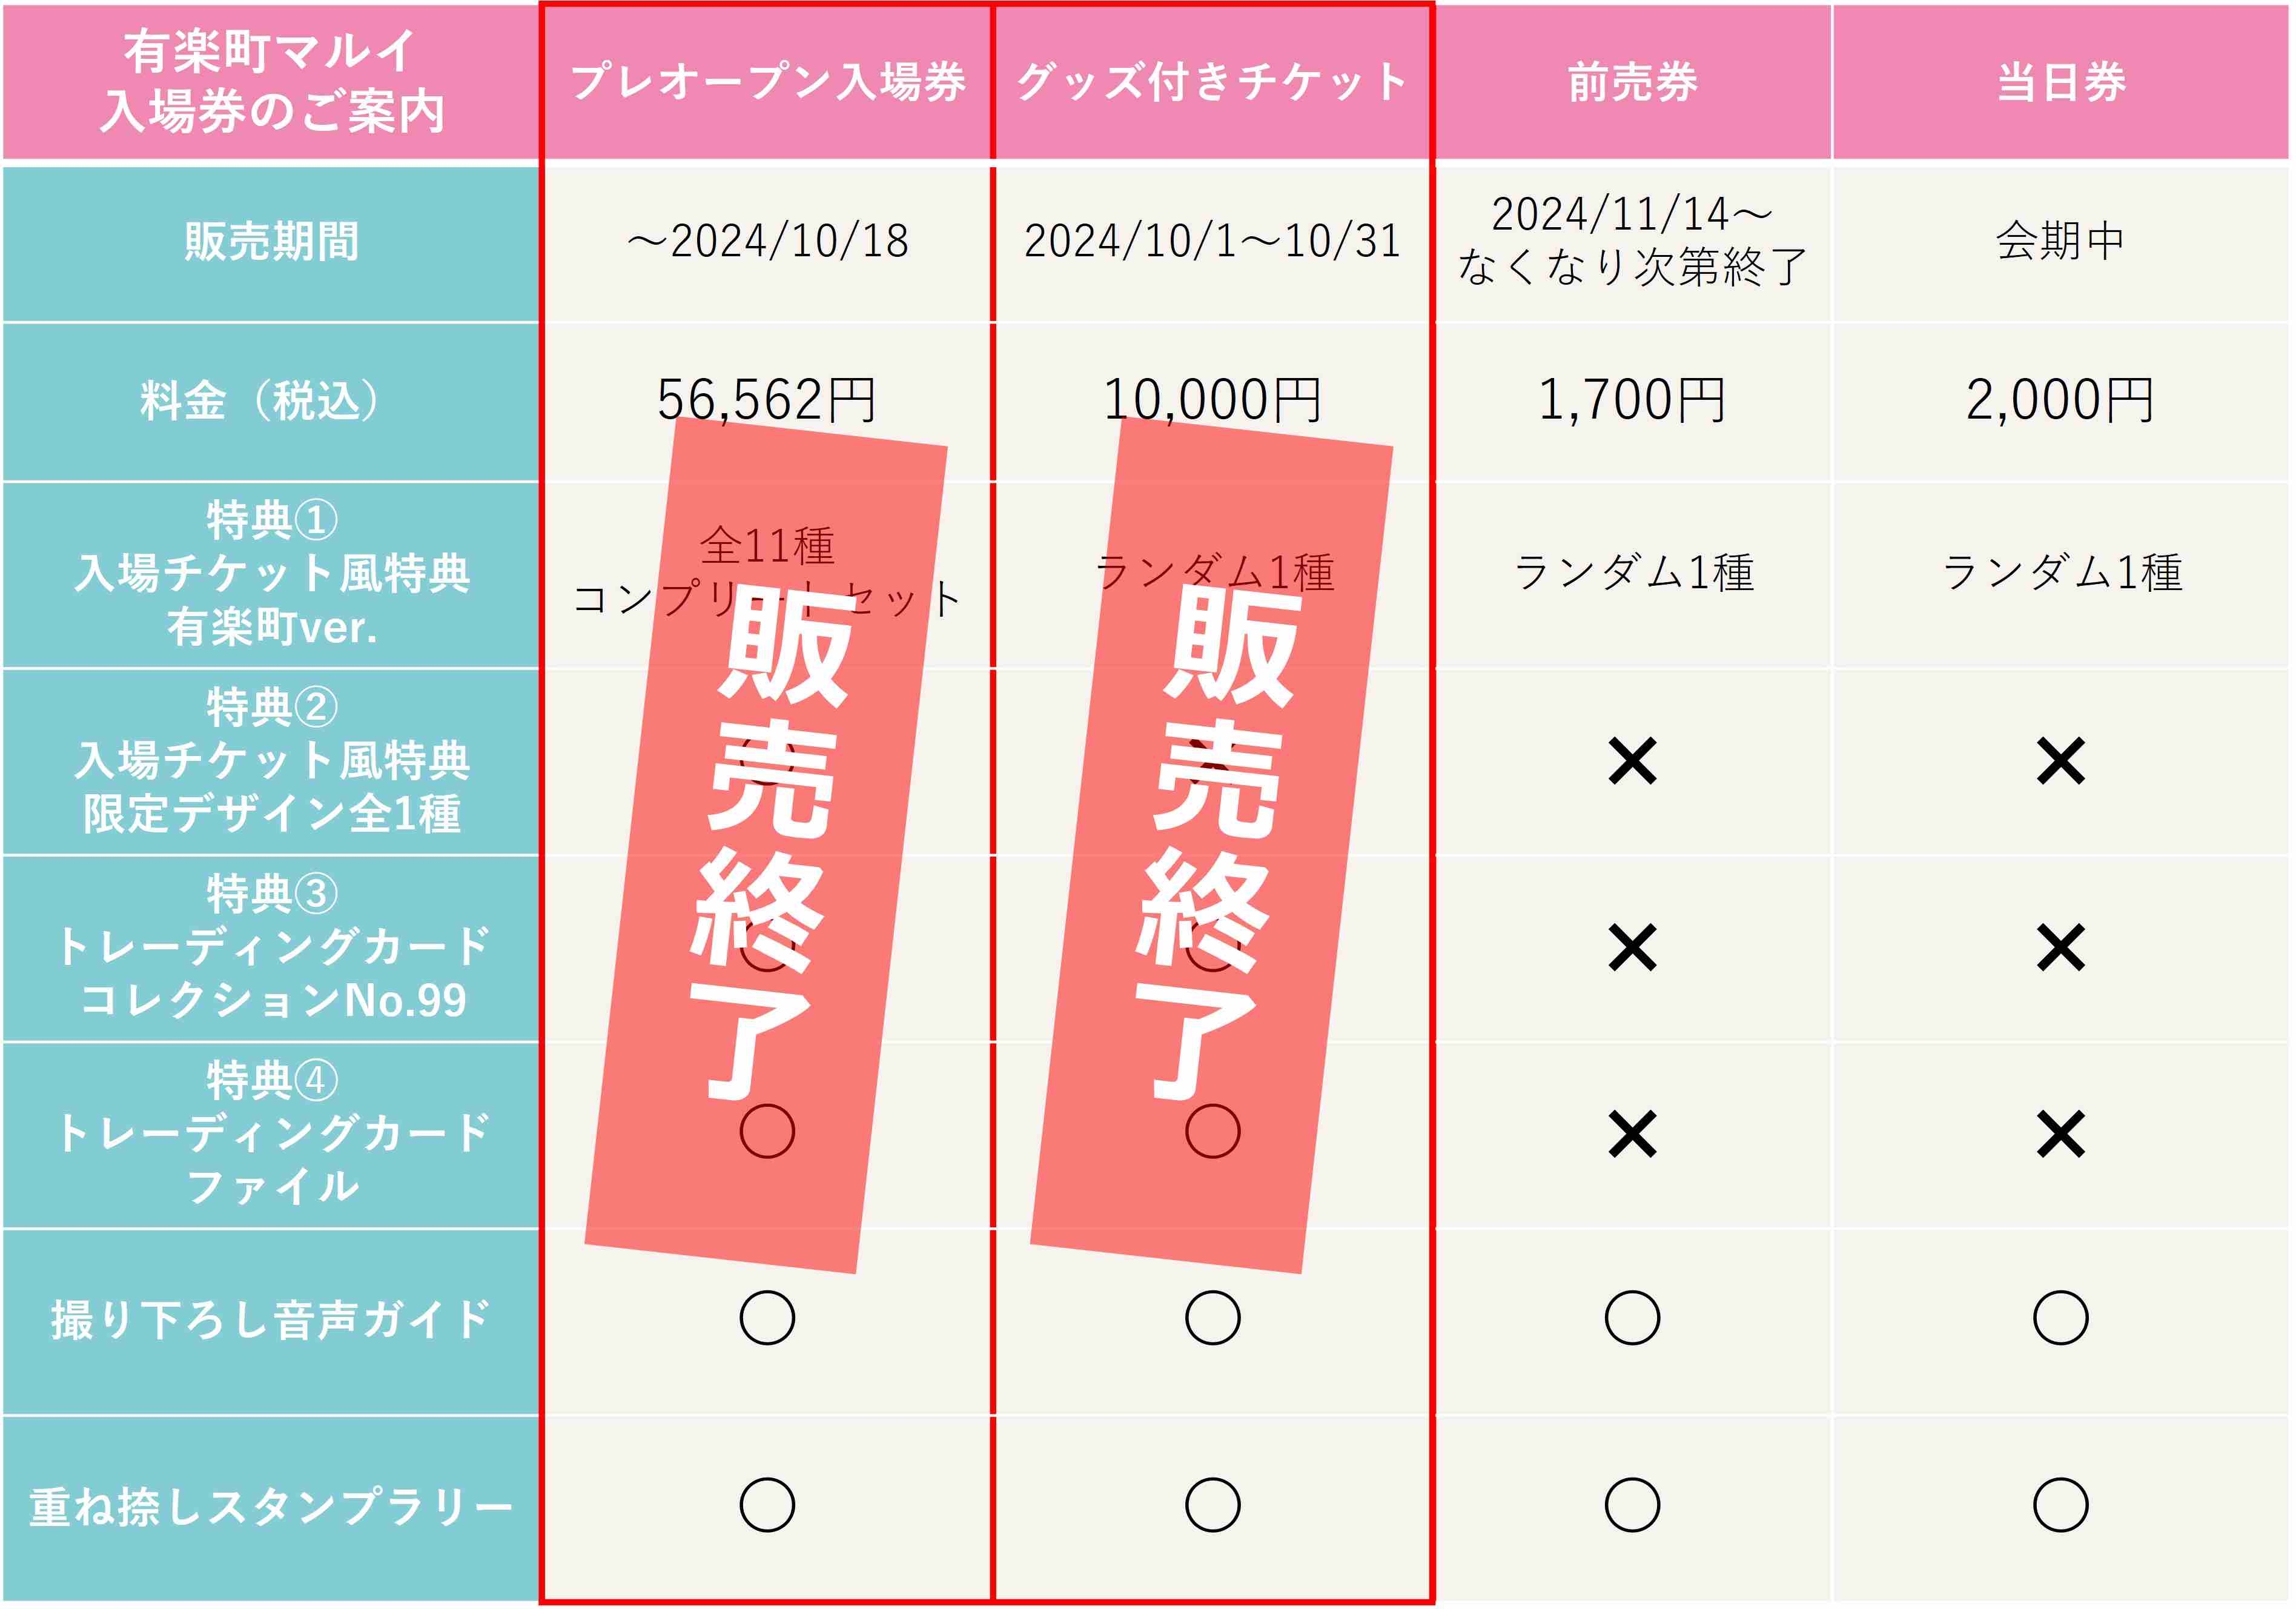The width and height of the screenshot is (2296, 1609).
Task: Click 前売券 cross mark in 特典② row
Action: (x=1632, y=761)
